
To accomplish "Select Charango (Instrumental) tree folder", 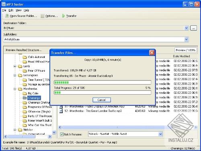I will click(x=39, y=103).
